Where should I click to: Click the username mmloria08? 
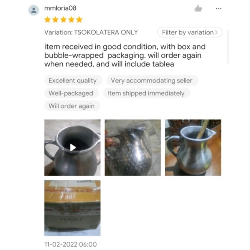click(x=60, y=8)
